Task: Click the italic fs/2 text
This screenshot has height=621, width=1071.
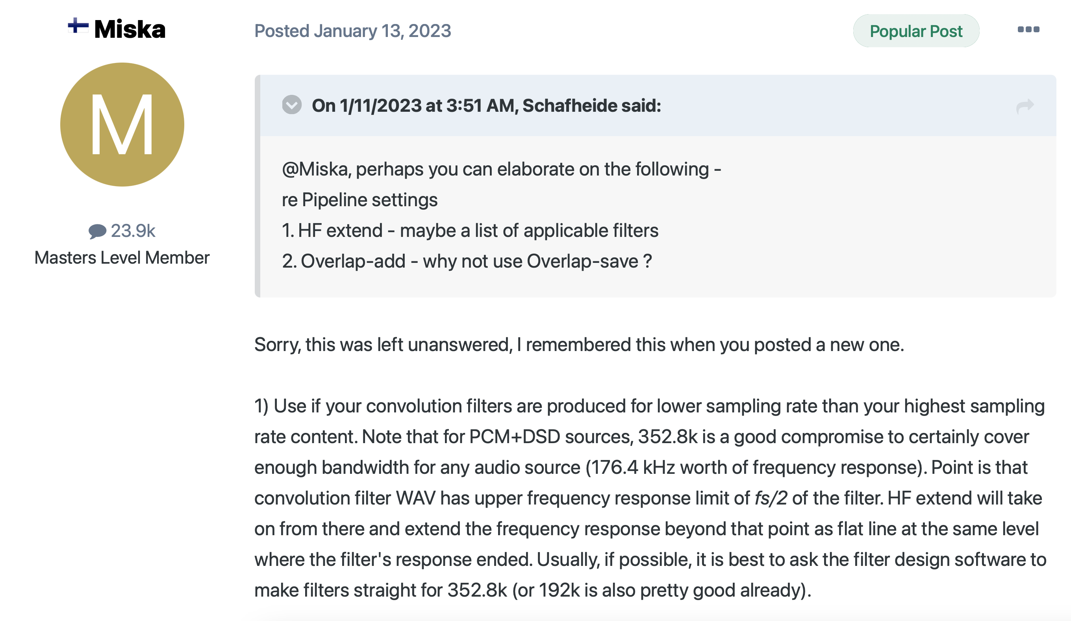Action: tap(771, 498)
